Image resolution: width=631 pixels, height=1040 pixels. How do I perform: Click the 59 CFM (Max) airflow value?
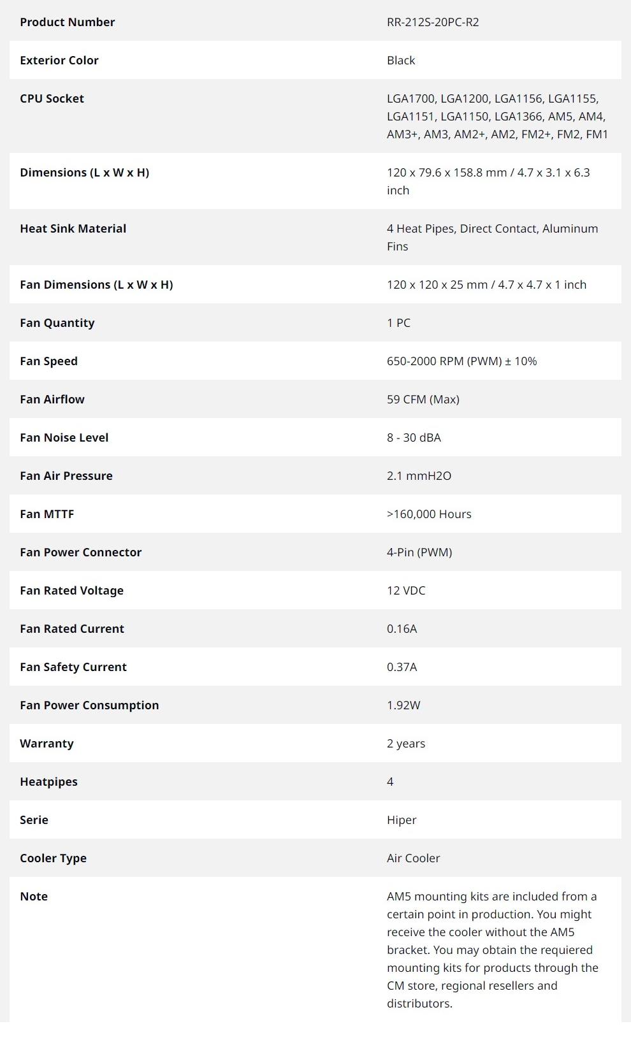(x=423, y=400)
